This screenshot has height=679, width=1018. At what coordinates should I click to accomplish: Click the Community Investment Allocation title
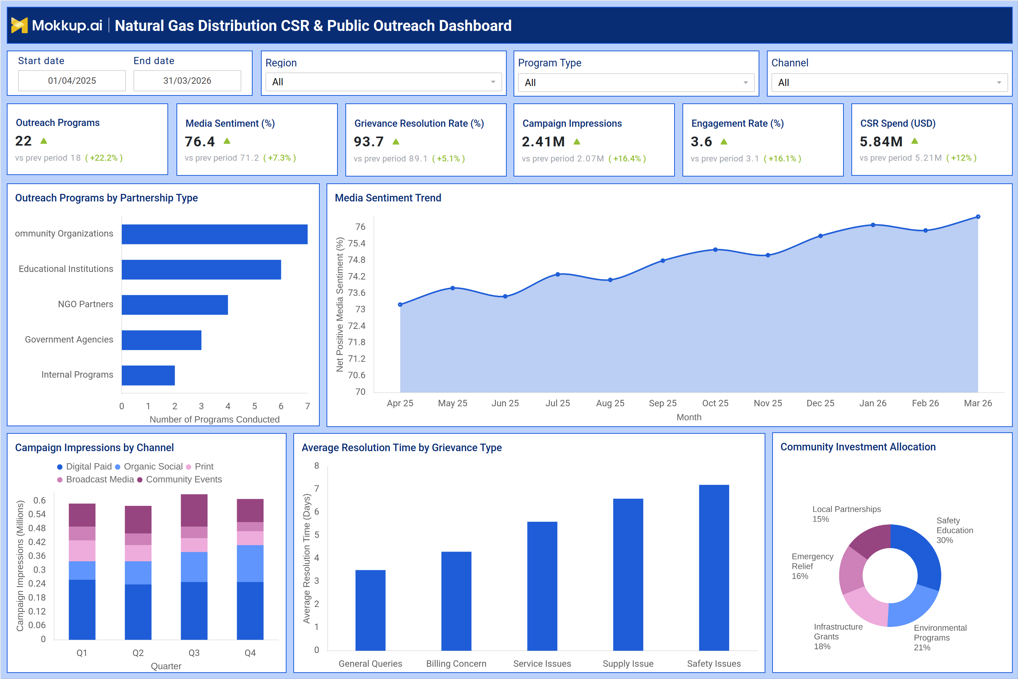click(858, 447)
